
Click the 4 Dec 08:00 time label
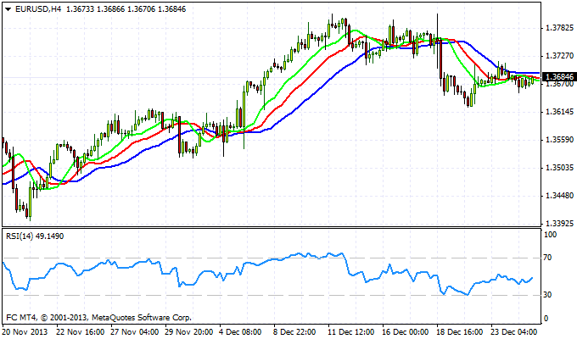click(x=241, y=331)
